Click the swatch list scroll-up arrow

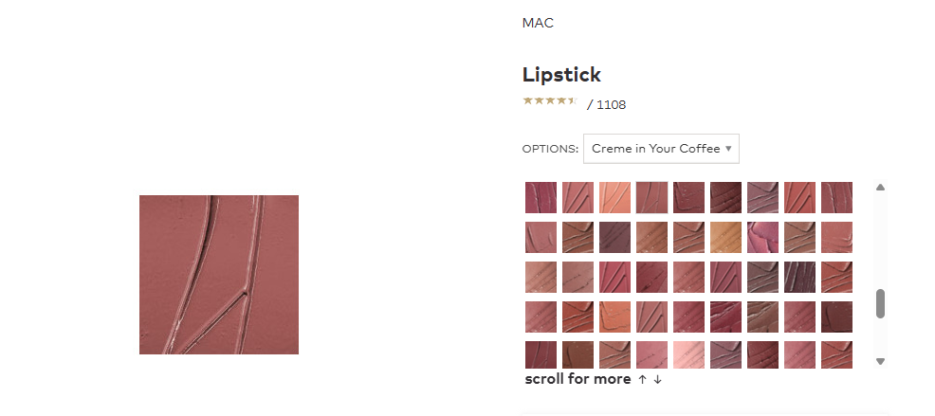click(880, 188)
